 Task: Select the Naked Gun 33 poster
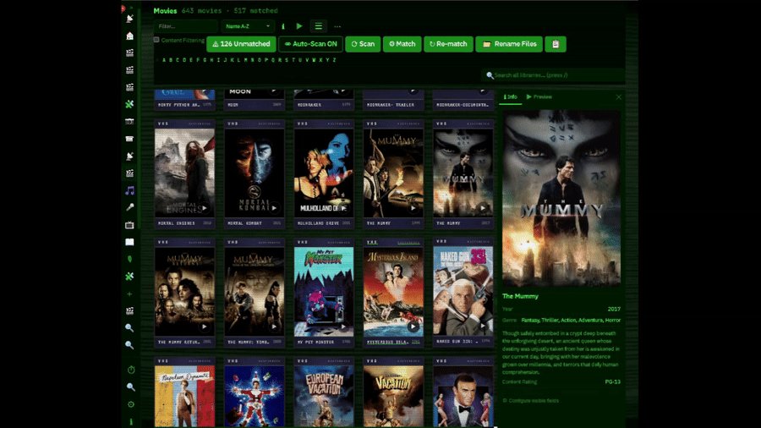click(463, 291)
